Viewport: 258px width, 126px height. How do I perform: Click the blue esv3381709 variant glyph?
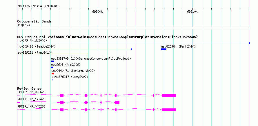click(x=53, y=61)
